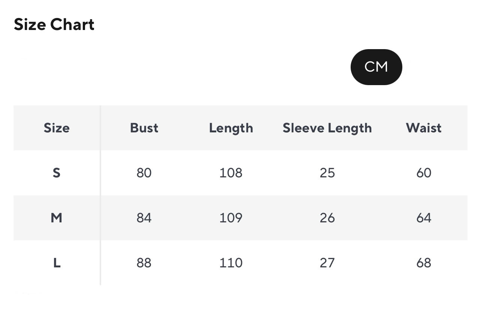Select the L size row label
Image resolution: width=481 pixels, height=318 pixels.
pos(57,263)
